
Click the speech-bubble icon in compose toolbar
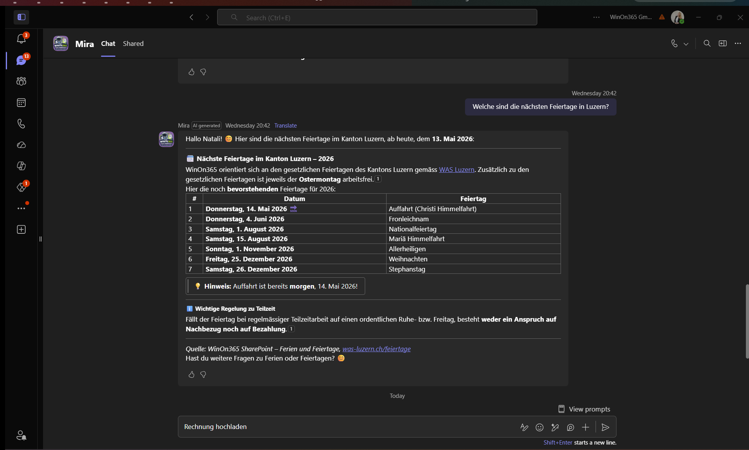tap(570, 427)
